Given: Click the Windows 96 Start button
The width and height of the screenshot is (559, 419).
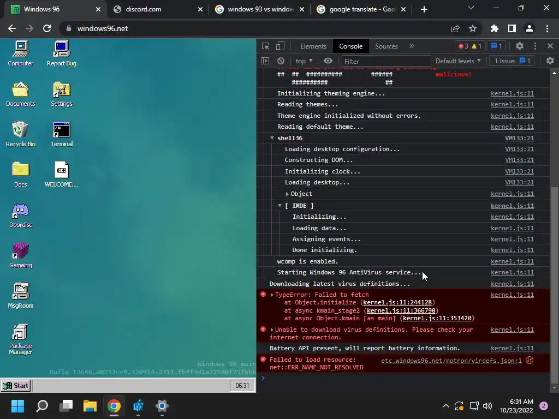Looking at the screenshot, I should pos(16,386).
